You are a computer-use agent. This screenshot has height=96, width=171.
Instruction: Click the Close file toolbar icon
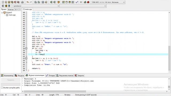pyautogui.click(x=15, y=2)
